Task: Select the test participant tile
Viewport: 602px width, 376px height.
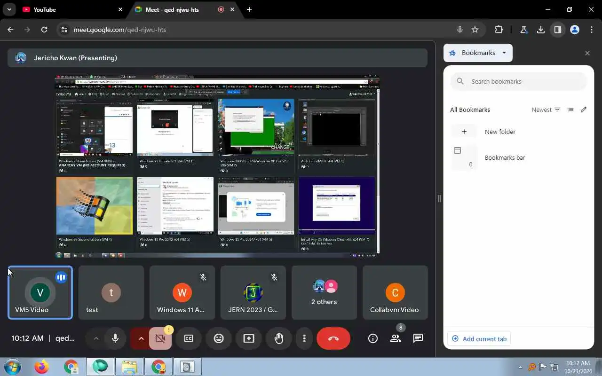Action: [111, 292]
